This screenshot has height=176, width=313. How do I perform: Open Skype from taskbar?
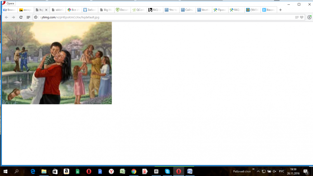[x=167, y=171]
